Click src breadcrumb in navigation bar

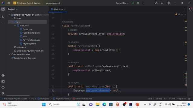point(32,99)
